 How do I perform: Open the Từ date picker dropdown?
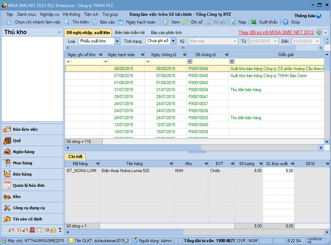(275, 41)
